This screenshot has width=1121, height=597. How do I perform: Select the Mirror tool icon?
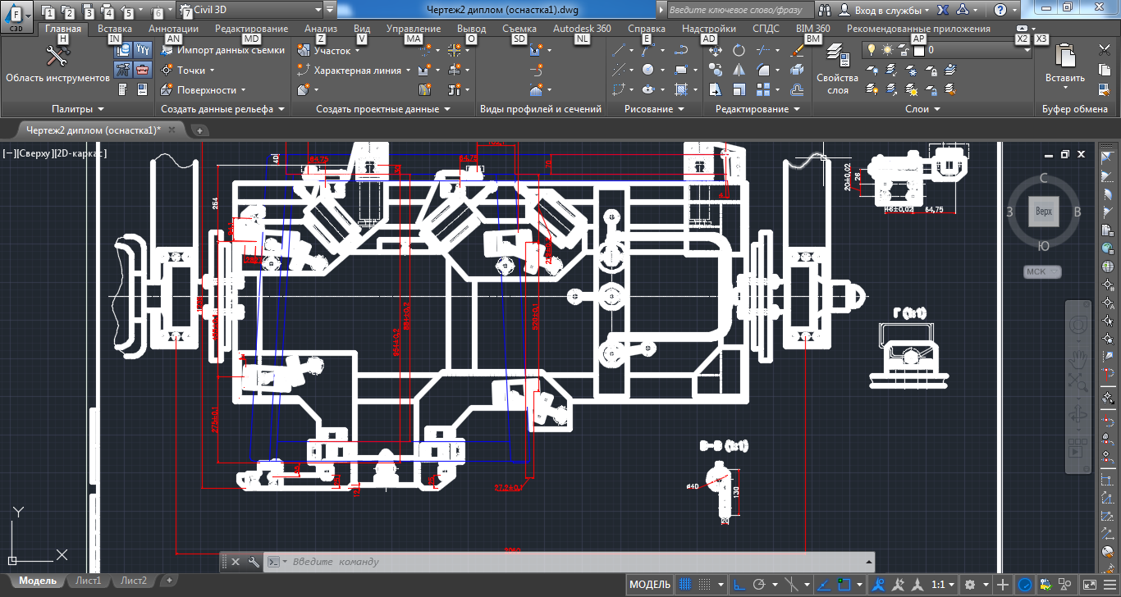coord(739,70)
